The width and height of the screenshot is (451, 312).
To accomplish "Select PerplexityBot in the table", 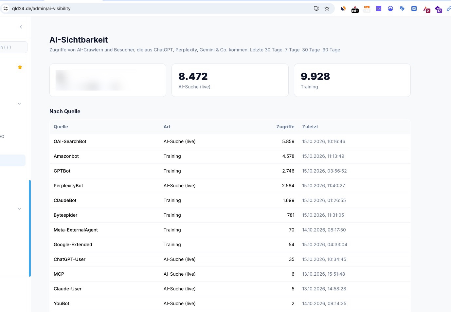I will click(x=68, y=186).
